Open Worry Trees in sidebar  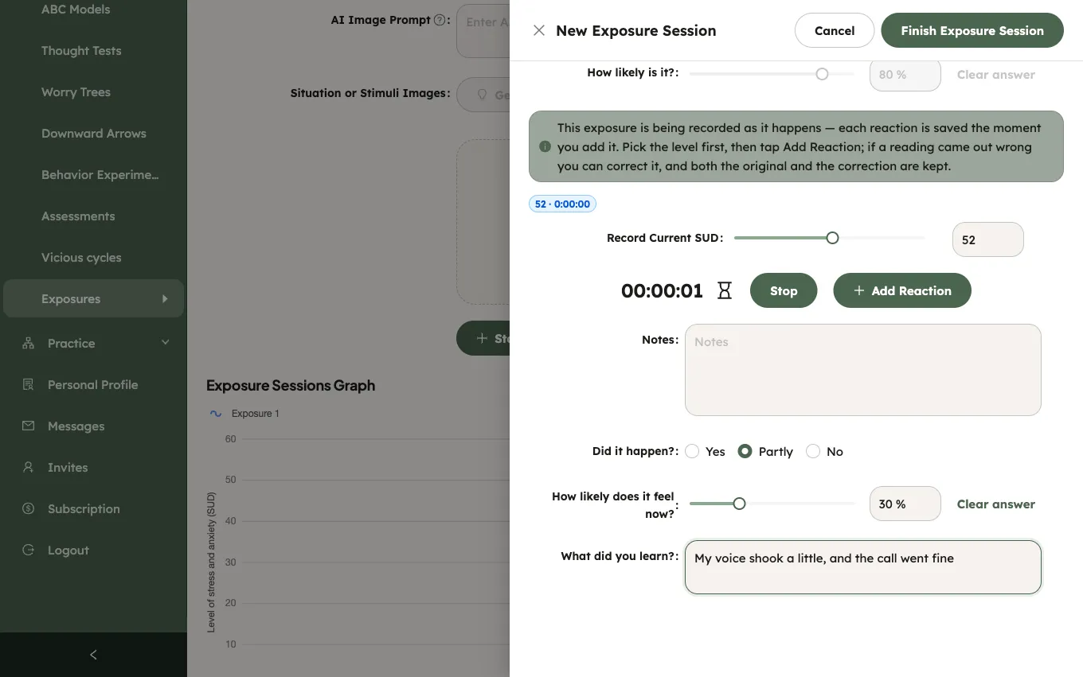tap(76, 92)
